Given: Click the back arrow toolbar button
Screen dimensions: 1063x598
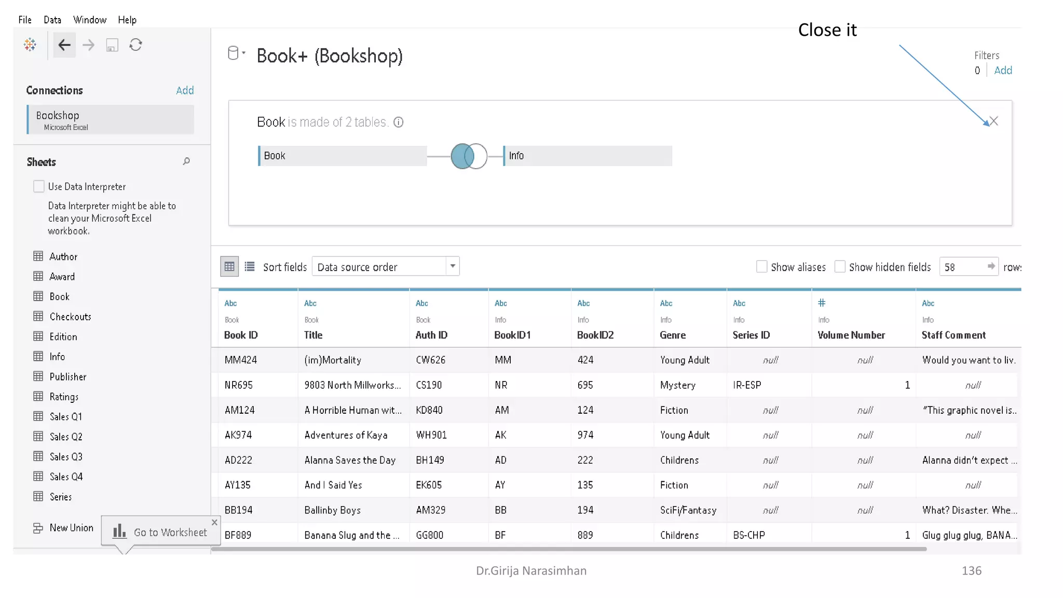Looking at the screenshot, I should pyautogui.click(x=64, y=45).
